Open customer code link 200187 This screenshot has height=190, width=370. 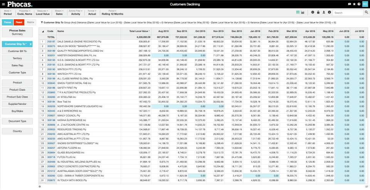coord(51,42)
